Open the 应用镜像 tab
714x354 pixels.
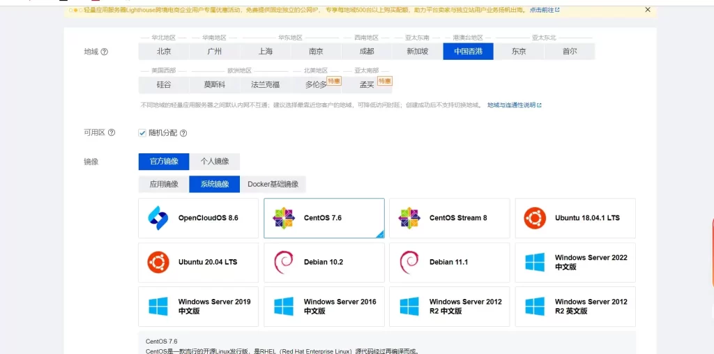(164, 184)
